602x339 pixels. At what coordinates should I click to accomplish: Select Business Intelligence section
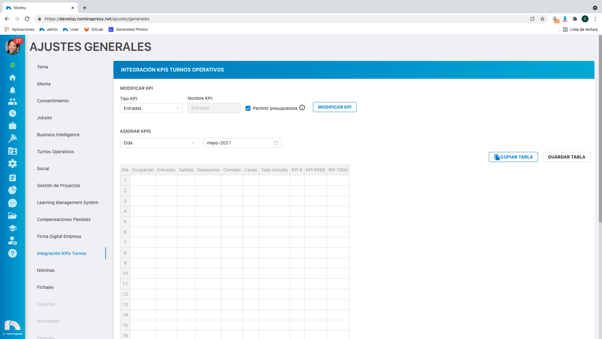pyautogui.click(x=58, y=135)
